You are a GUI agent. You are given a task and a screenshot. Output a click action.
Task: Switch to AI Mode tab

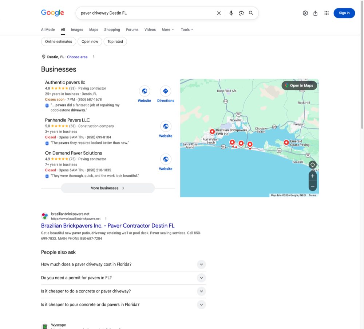(48, 30)
